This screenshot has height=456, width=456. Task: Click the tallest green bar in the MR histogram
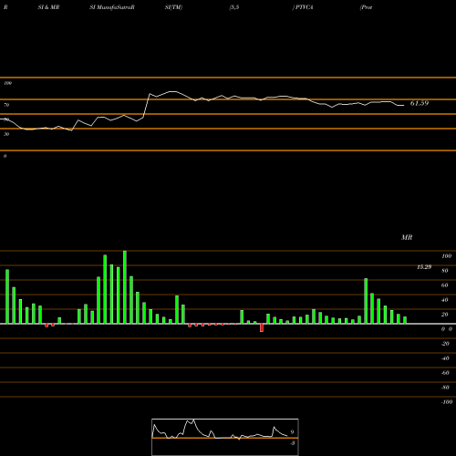point(125,287)
